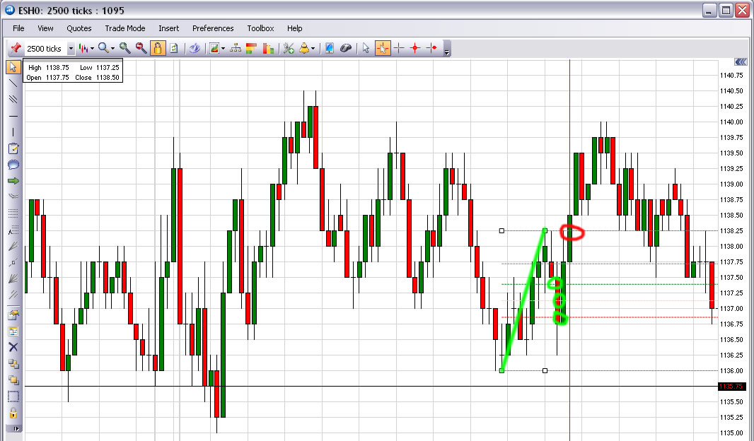Click the dotted rectangle selection icon
Viewport: 754px width, 441px height.
13,396
